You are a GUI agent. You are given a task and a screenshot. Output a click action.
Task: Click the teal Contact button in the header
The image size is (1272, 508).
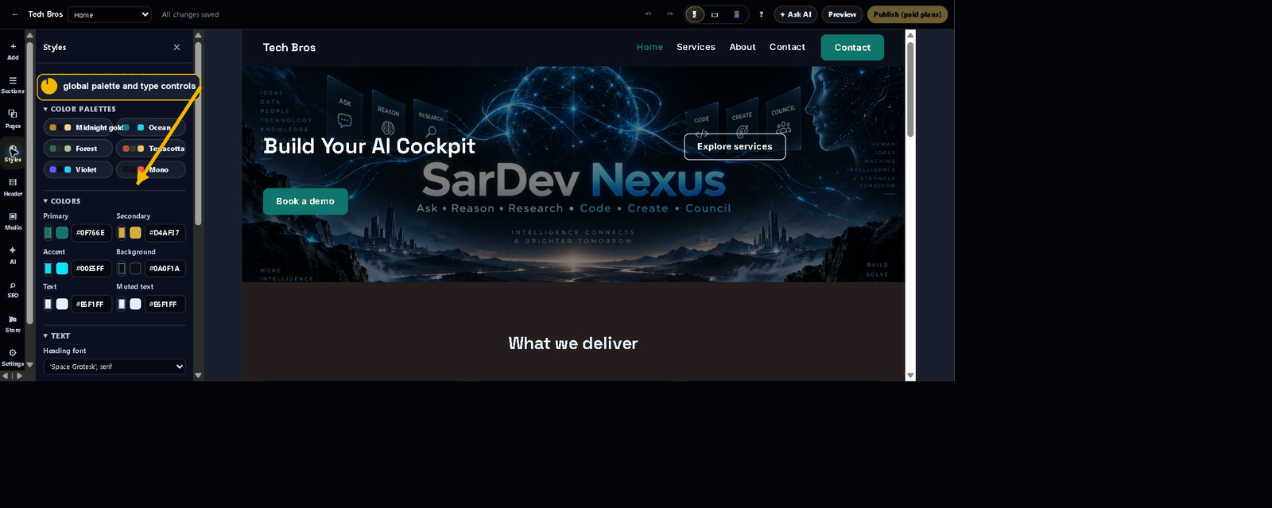(x=852, y=48)
